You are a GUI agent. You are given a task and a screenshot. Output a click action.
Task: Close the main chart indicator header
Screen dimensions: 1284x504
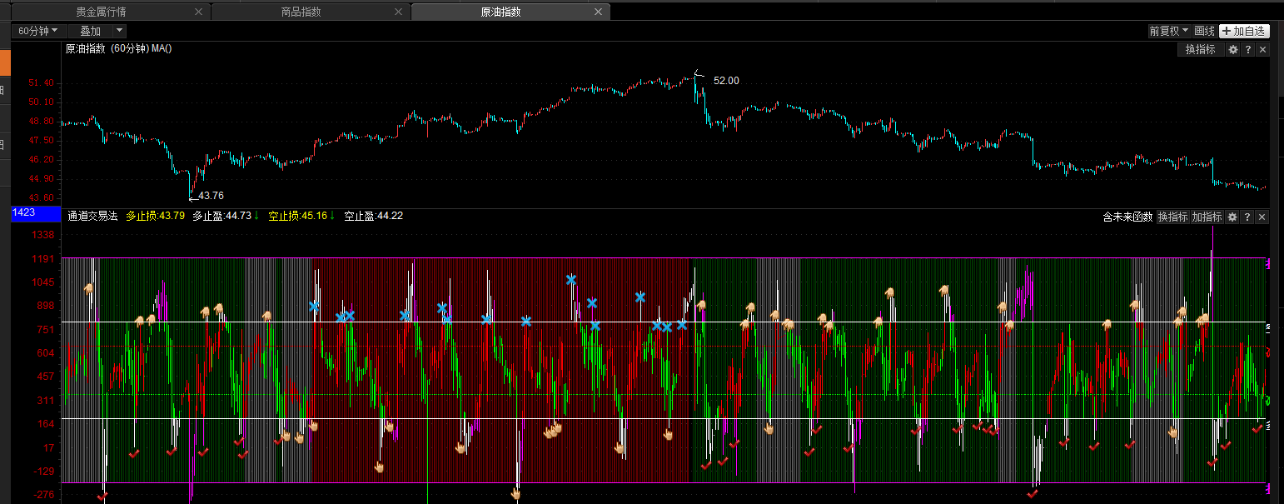pos(1262,50)
